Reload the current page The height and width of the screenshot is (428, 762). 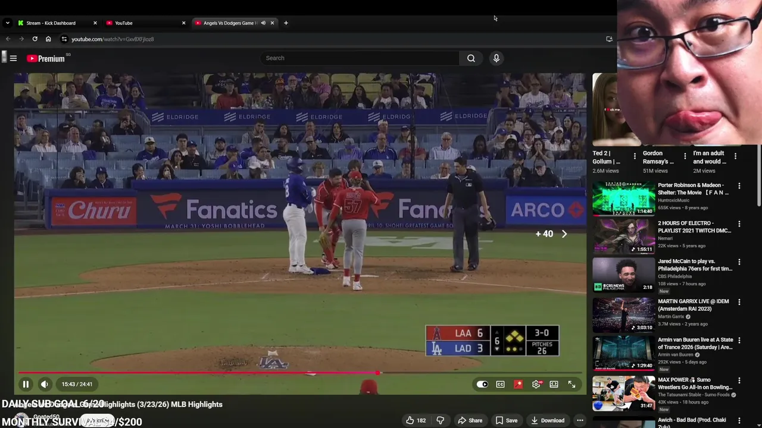click(x=35, y=39)
